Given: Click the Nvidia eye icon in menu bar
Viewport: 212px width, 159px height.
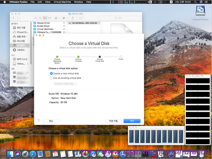Looking at the screenshot, I should click(x=150, y=2).
